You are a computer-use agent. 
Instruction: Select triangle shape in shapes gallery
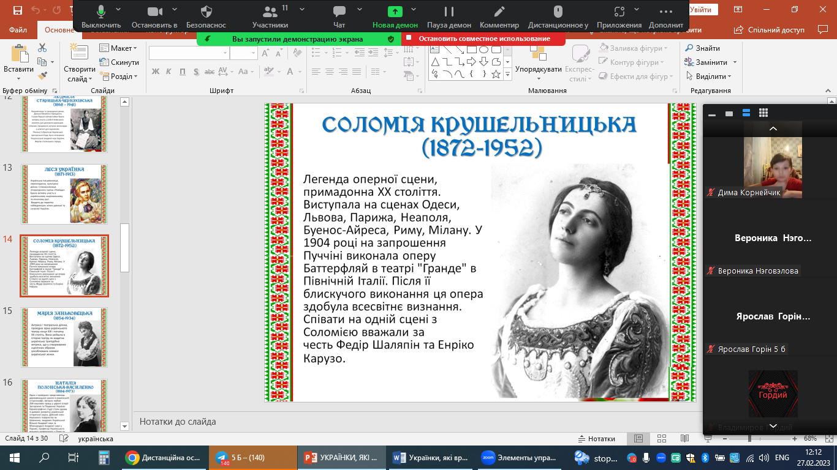(435, 62)
